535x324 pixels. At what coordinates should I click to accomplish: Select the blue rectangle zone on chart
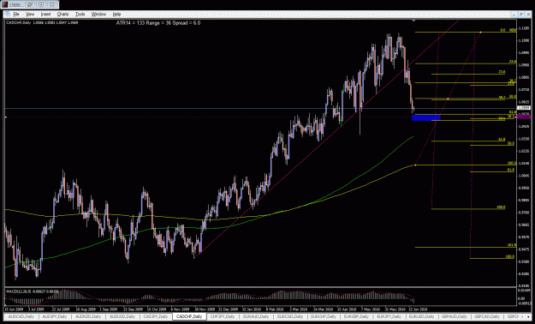tap(426, 117)
